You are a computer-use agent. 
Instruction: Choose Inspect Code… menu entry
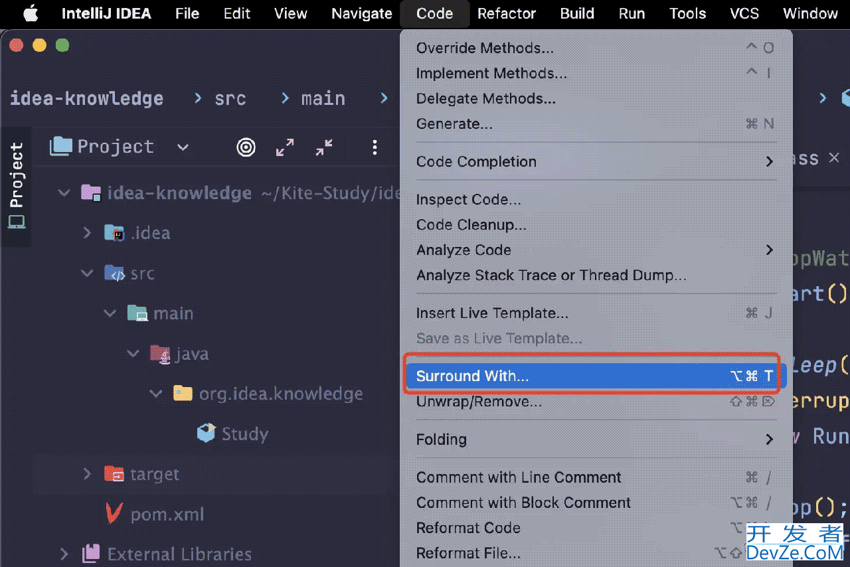coord(596,199)
